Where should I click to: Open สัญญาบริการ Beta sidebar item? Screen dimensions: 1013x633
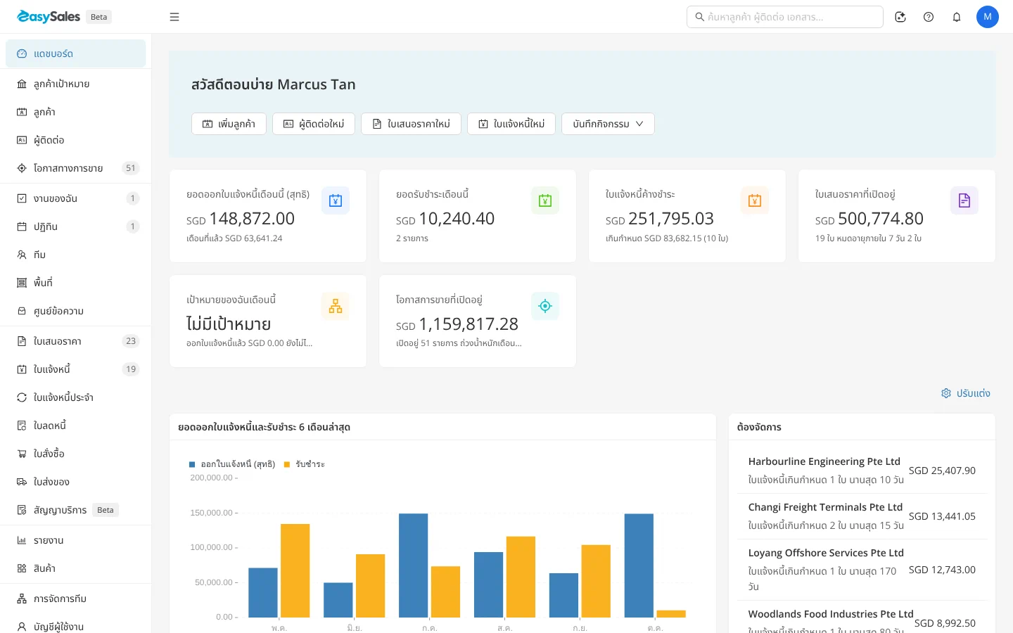[x=75, y=510]
